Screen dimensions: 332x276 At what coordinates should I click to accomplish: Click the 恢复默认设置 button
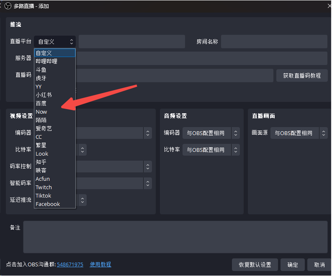pyautogui.click(x=255, y=265)
